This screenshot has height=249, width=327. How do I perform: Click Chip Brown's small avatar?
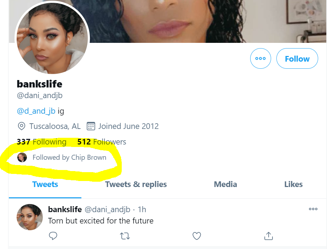point(22,158)
